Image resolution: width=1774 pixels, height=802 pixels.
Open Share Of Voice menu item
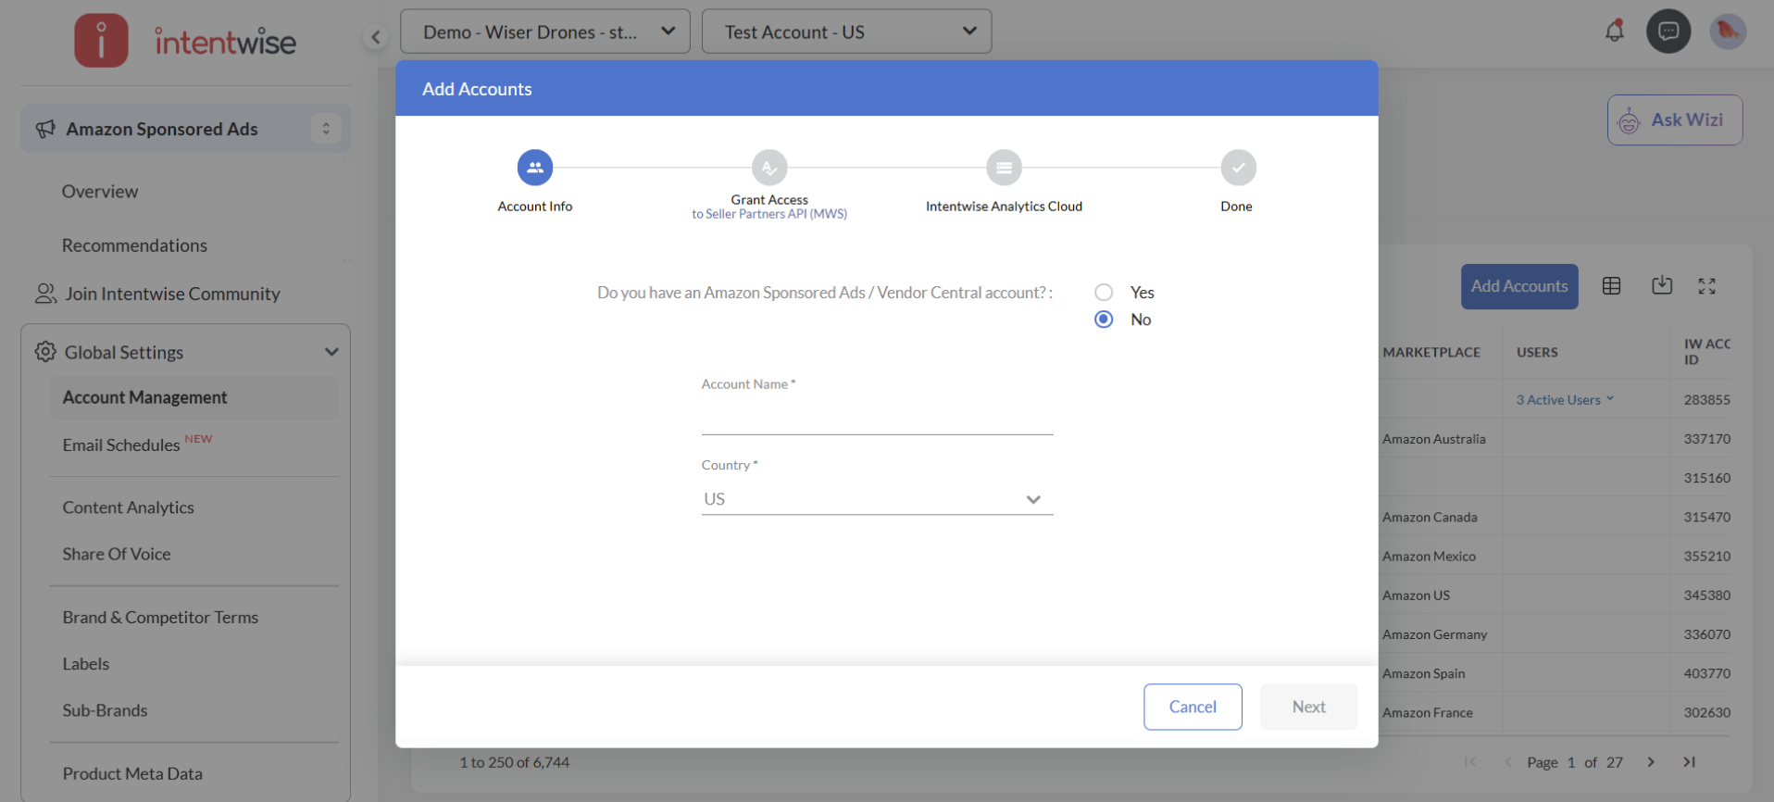(x=117, y=554)
